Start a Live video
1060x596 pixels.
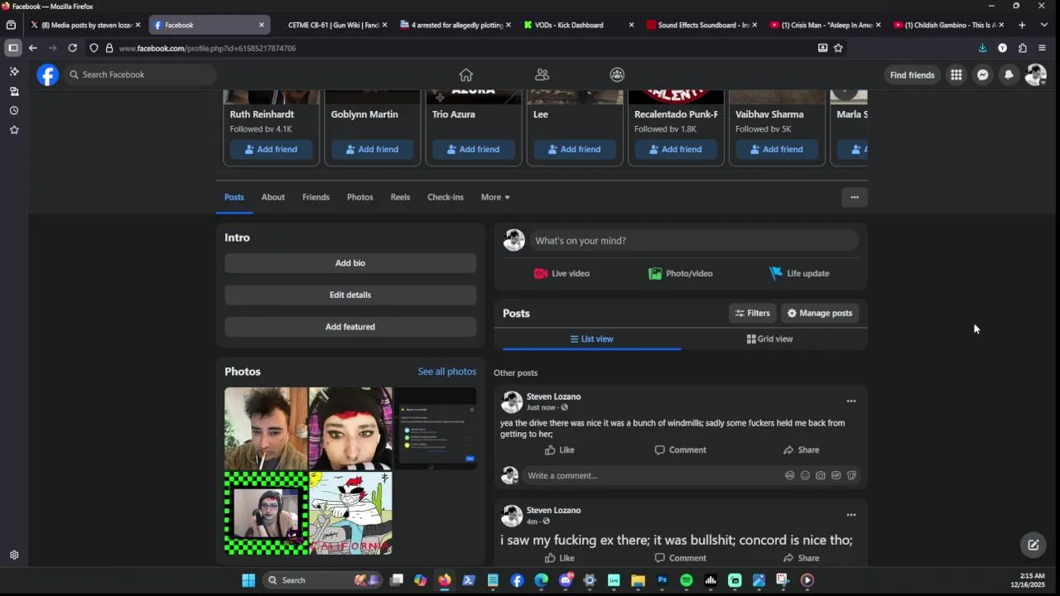tap(561, 273)
